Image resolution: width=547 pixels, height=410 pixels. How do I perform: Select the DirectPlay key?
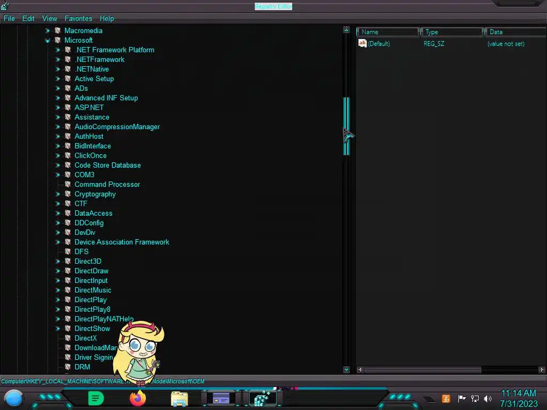[90, 299]
